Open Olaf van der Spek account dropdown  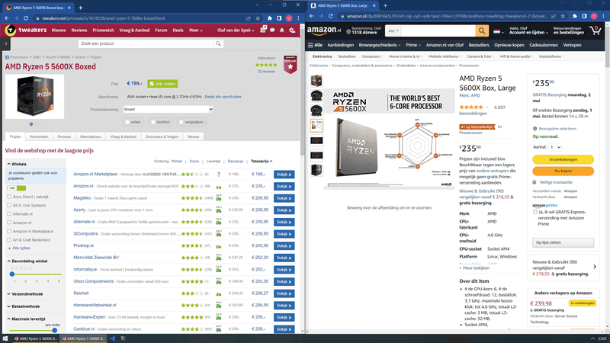(x=236, y=30)
